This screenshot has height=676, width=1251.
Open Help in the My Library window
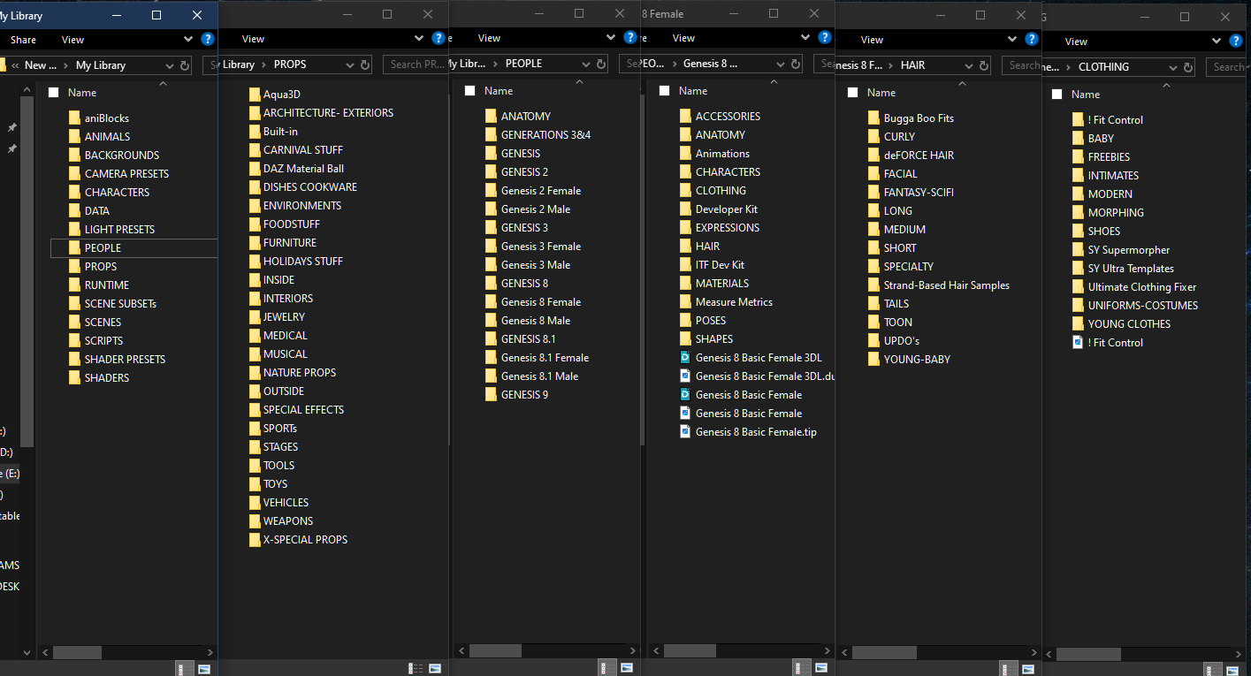[x=208, y=39]
